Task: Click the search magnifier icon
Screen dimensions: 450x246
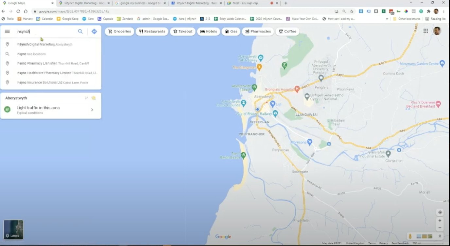Action: 80,31
